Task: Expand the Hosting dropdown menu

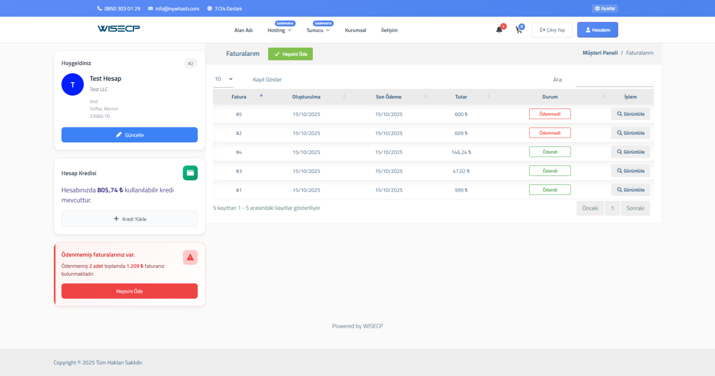Action: [x=279, y=30]
